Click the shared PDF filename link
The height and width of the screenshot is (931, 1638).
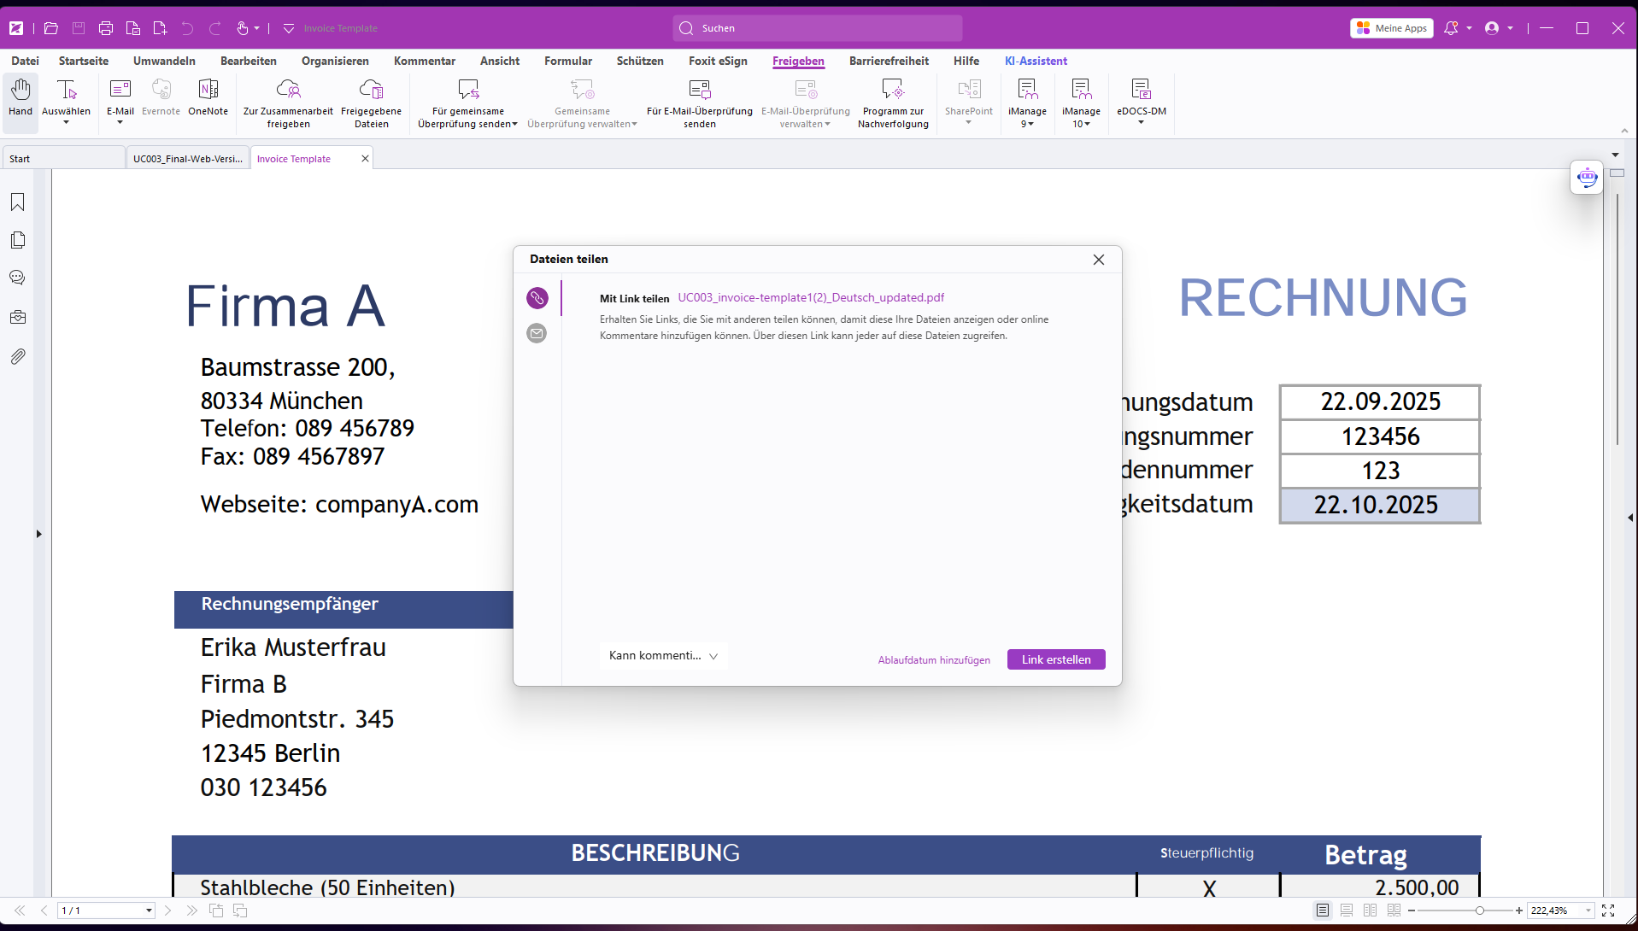811,297
